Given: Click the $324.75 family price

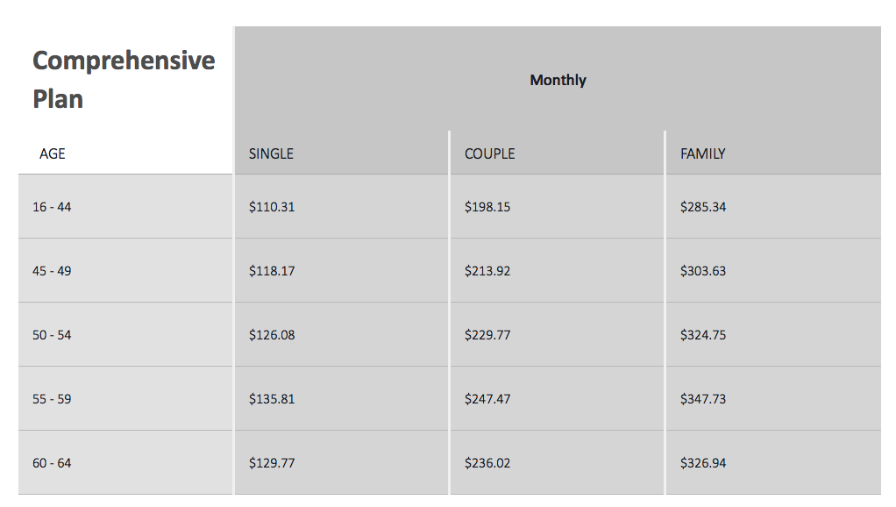Looking at the screenshot, I should point(703,335).
